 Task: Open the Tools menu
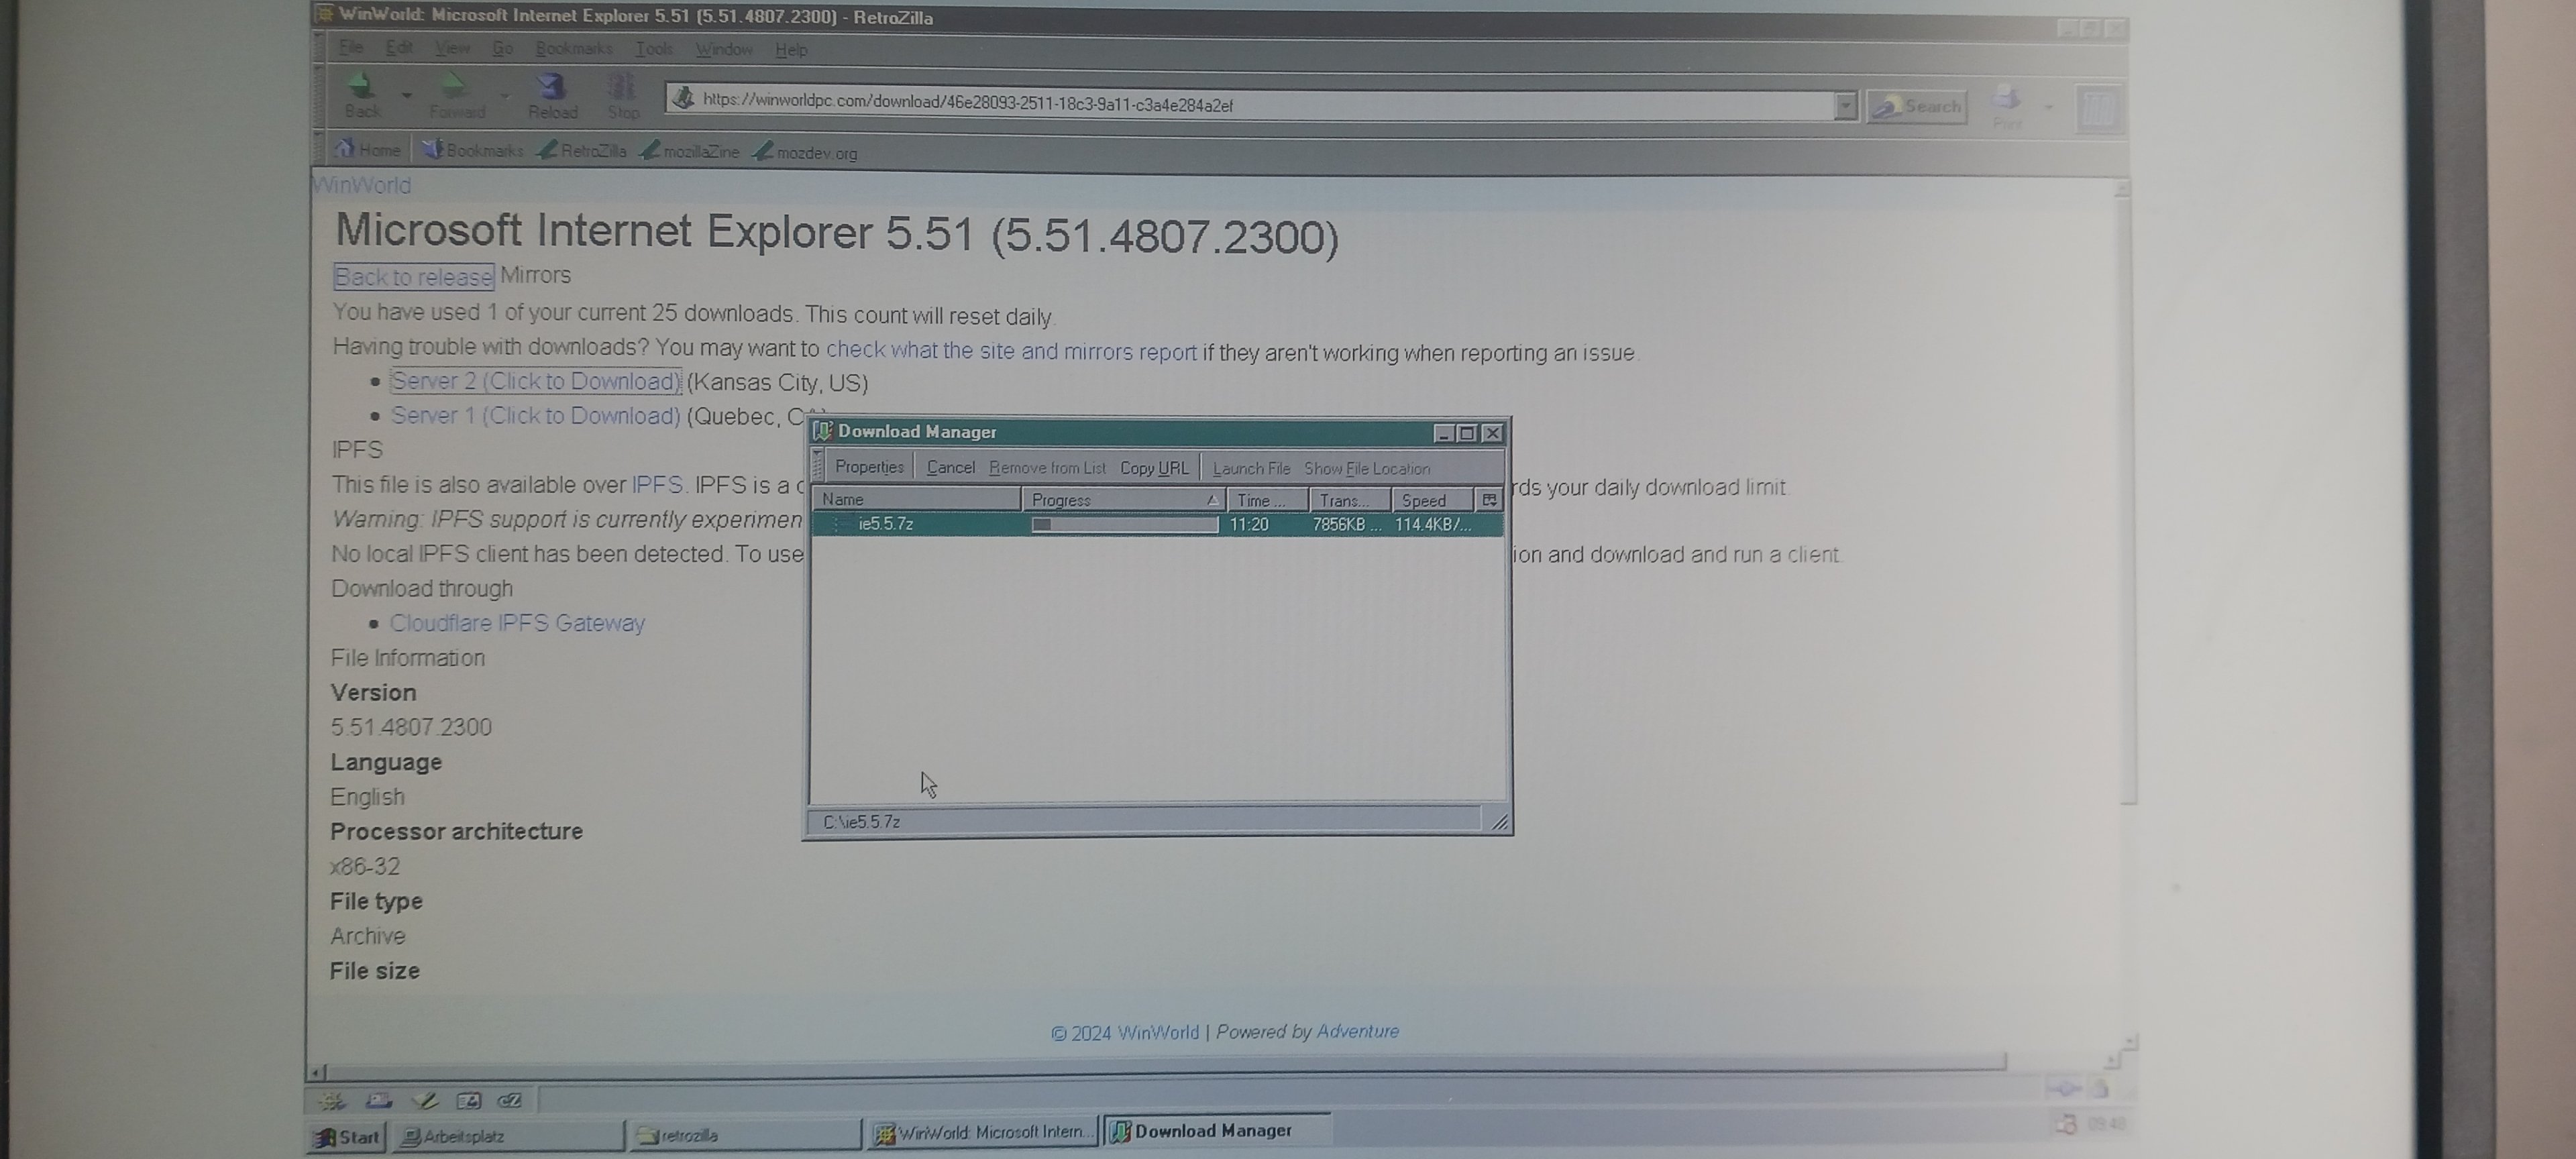(654, 49)
